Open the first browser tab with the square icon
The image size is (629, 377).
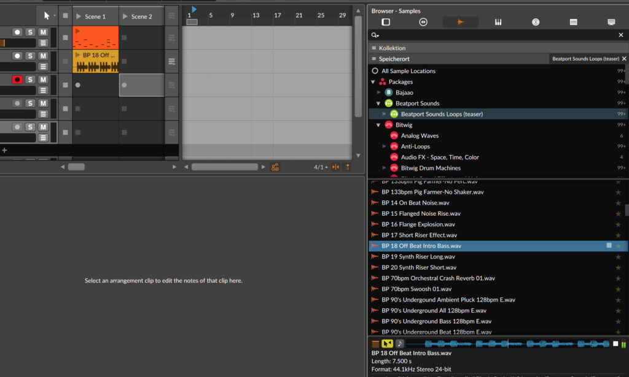[386, 22]
